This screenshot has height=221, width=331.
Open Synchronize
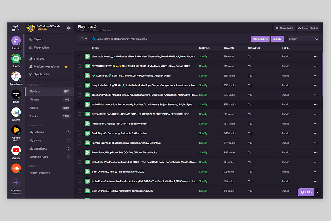[42, 74]
